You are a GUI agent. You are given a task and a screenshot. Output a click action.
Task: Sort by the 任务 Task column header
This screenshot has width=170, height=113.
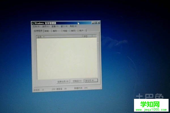[59, 36]
